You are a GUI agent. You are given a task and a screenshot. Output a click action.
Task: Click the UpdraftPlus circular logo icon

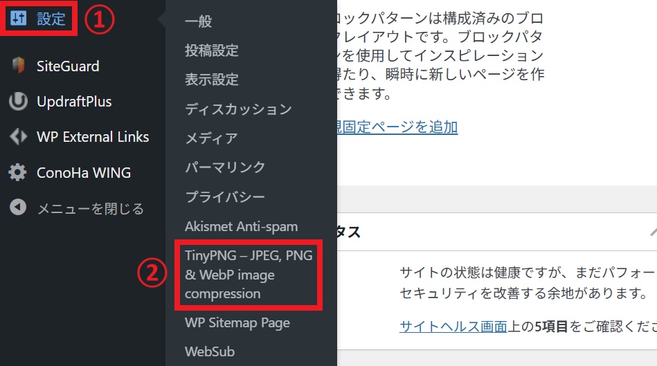pyautogui.click(x=18, y=101)
